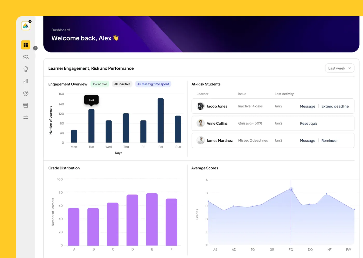
Task: Select the dashboard grid icon in sidebar
Action: click(26, 45)
